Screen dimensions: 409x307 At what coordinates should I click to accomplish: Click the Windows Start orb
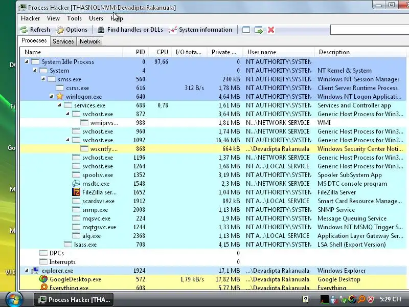pos(14,299)
